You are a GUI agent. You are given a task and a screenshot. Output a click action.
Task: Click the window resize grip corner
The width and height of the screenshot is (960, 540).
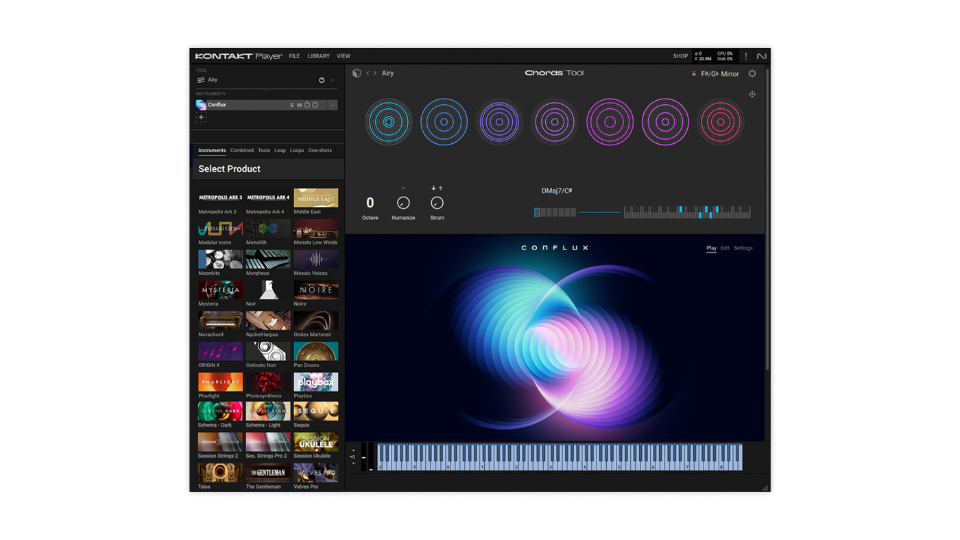pyautogui.click(x=765, y=488)
